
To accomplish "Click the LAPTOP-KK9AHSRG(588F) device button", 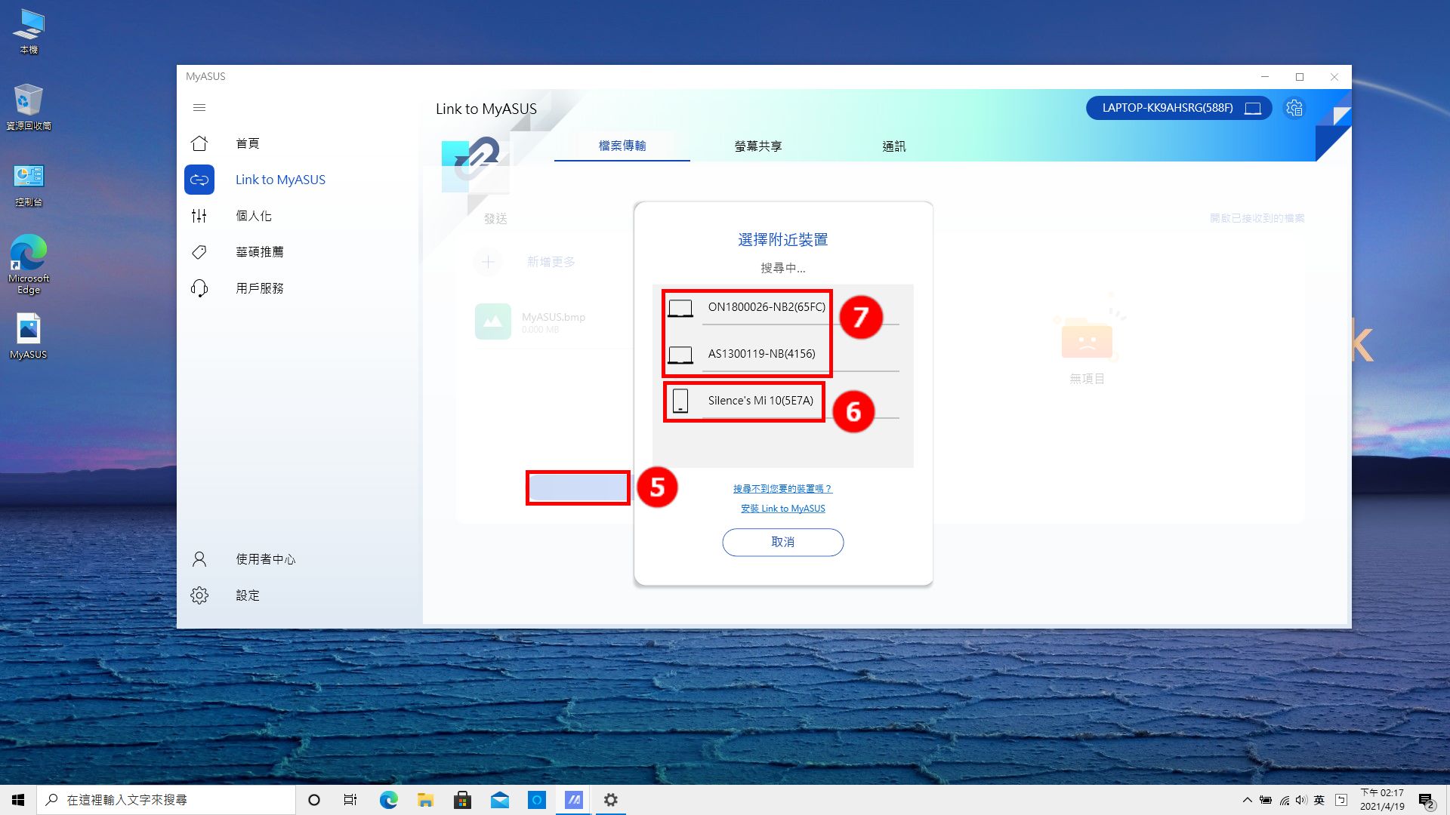I will [1179, 108].
